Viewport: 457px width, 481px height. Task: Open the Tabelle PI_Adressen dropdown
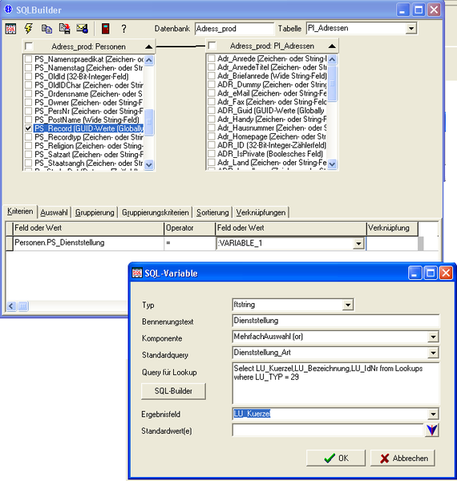[x=411, y=28]
